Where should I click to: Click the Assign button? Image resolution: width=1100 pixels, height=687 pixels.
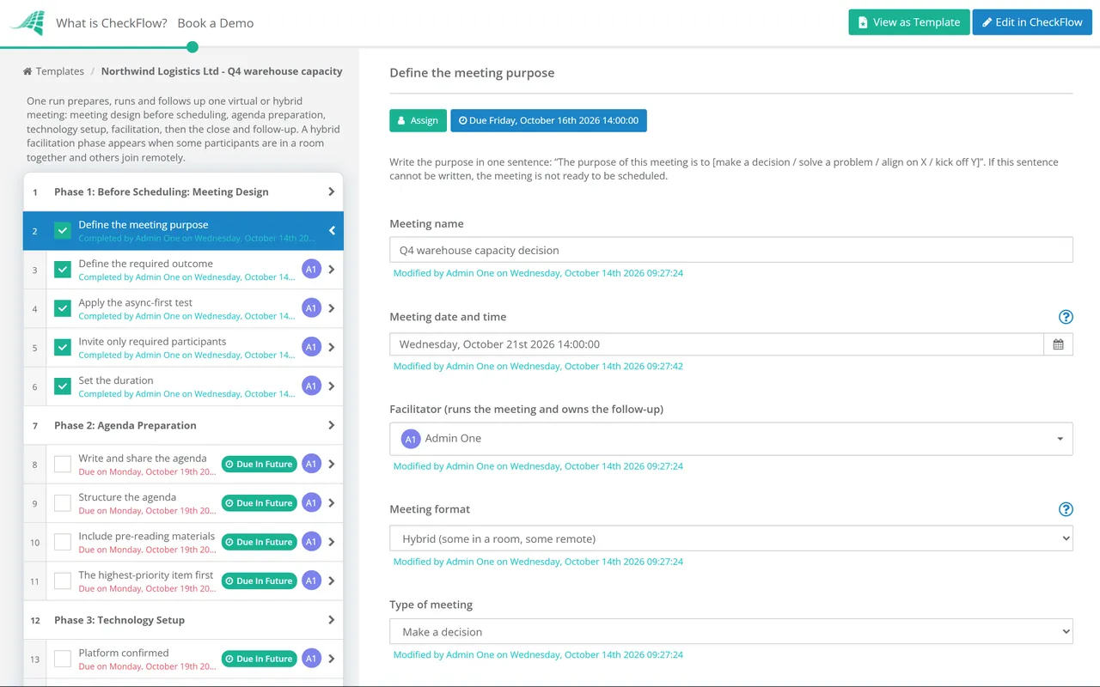point(418,120)
